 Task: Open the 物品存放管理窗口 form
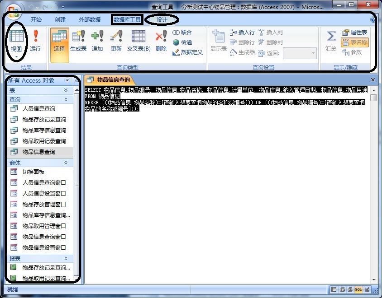(x=40, y=205)
